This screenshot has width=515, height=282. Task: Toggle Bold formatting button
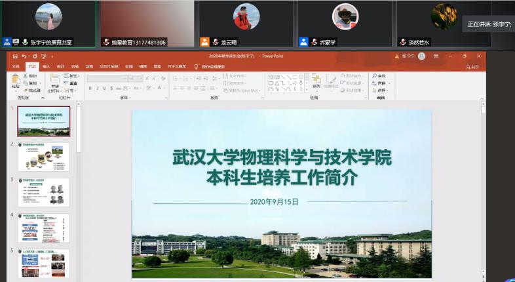tap(90, 88)
